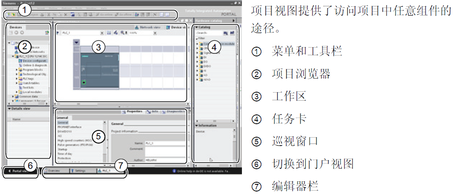Expand the DI/DO catalog folder
Screen dimensions: 454x194
[x=197, y=66]
